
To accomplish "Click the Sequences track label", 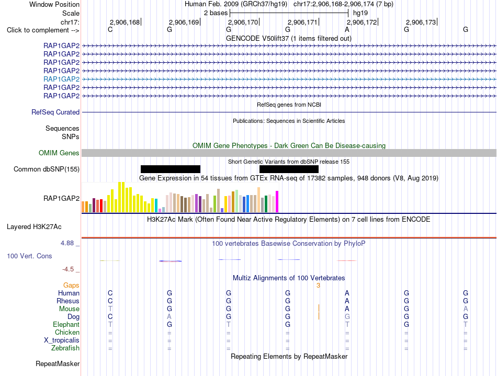I will 62,128.
